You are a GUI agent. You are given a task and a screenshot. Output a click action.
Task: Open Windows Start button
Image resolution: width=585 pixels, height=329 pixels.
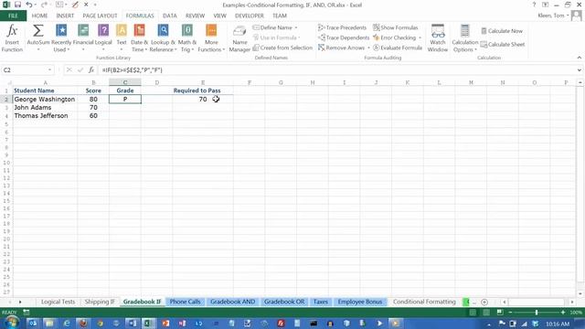[12, 323]
